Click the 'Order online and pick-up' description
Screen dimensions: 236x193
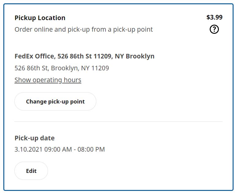[84, 29]
